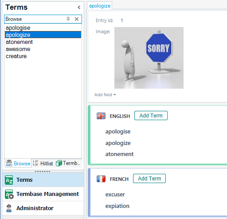
Task: Close the Browse pane
Action: (77, 19)
